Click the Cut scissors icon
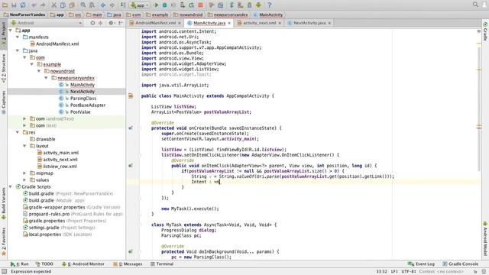Image resolution: width=489 pixels, height=275 pixels. (54, 5)
